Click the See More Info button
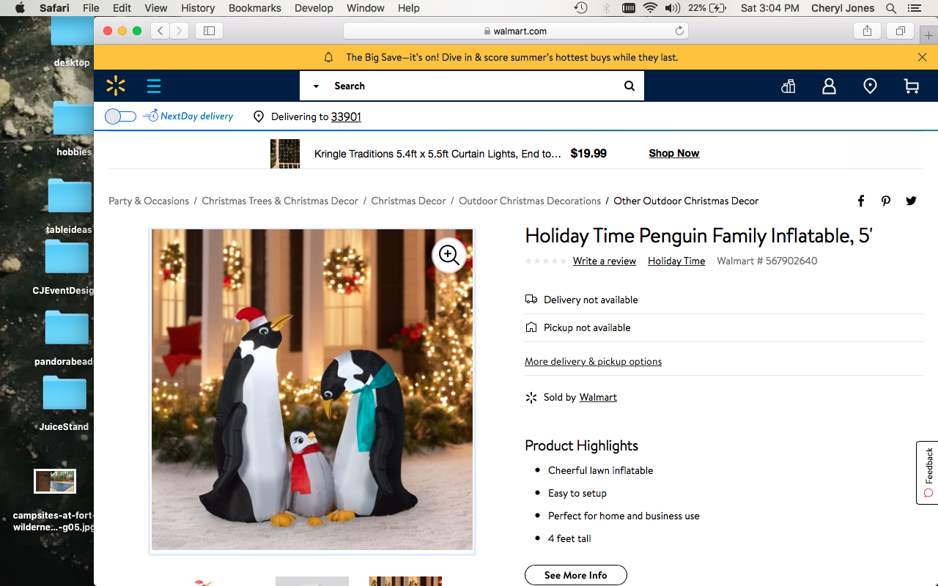 (x=576, y=575)
